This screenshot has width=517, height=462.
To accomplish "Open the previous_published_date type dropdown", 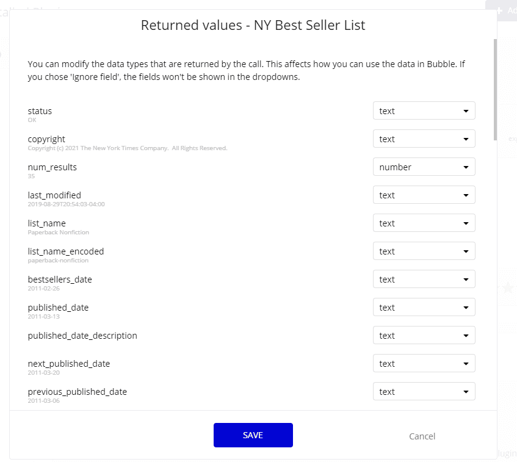I will [x=424, y=391].
